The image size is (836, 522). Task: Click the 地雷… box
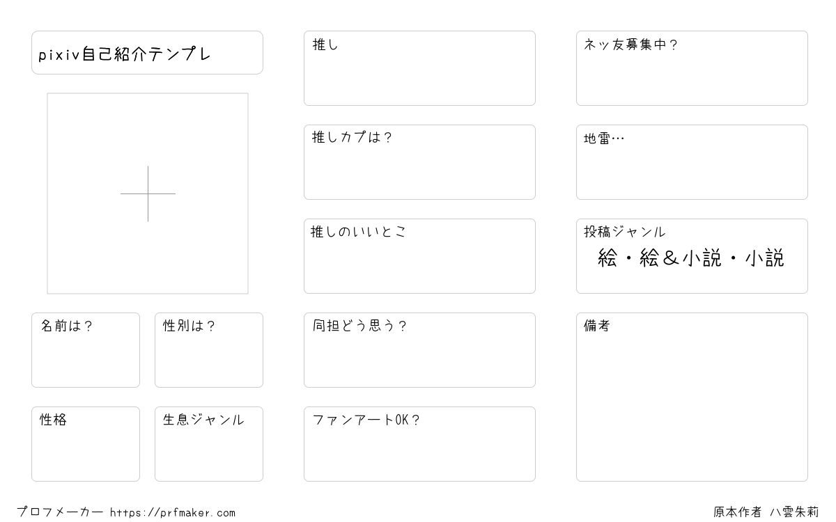tap(692, 162)
